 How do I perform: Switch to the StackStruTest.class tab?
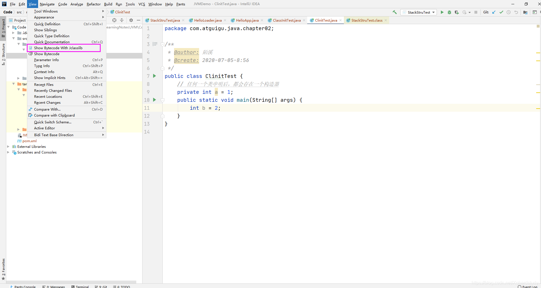[x=367, y=20]
